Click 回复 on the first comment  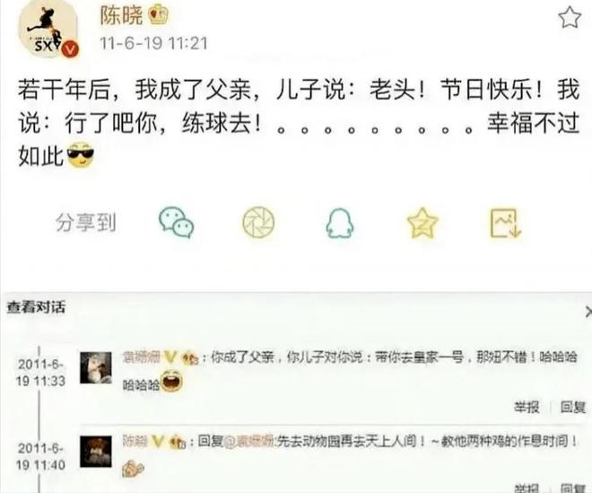click(573, 407)
